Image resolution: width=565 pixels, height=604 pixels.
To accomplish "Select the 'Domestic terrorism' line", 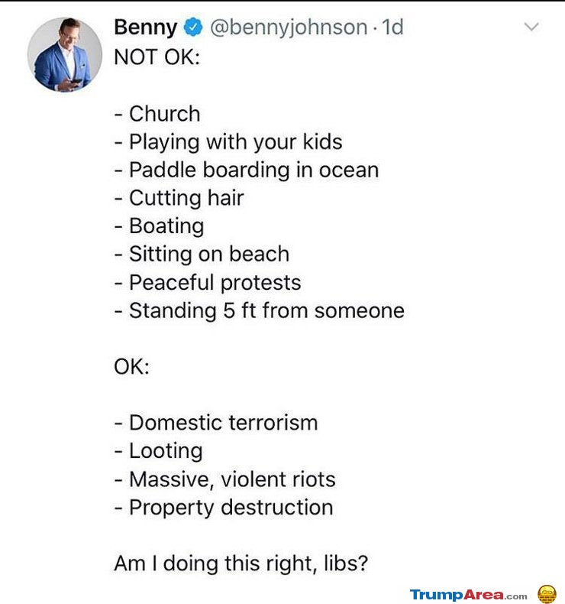I will point(216,423).
